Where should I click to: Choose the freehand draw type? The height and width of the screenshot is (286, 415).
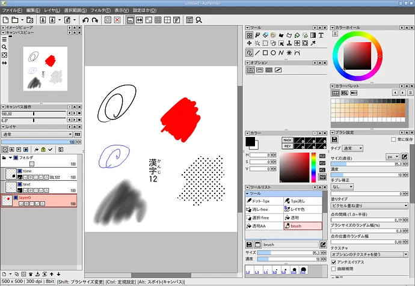[249, 53]
